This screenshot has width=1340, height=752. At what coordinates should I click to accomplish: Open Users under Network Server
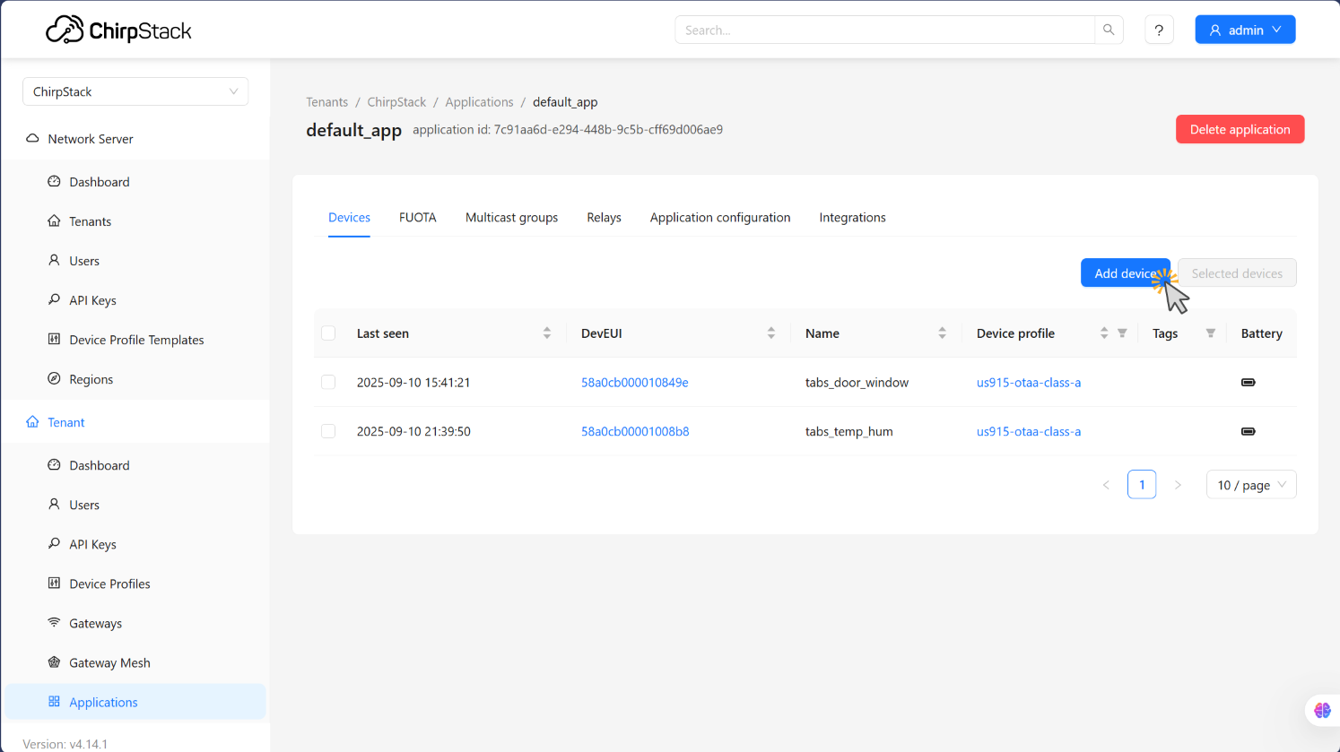coord(84,261)
